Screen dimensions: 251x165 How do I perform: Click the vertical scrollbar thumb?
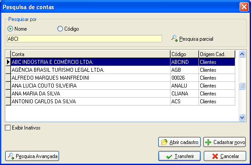click(x=242, y=86)
